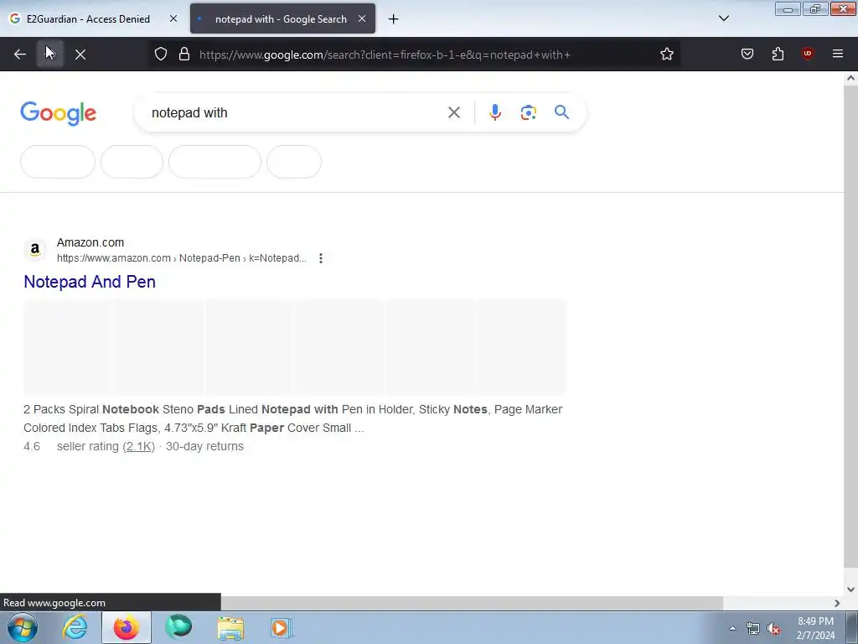Stop loading the page
This screenshot has width=858, height=644.
(x=80, y=55)
